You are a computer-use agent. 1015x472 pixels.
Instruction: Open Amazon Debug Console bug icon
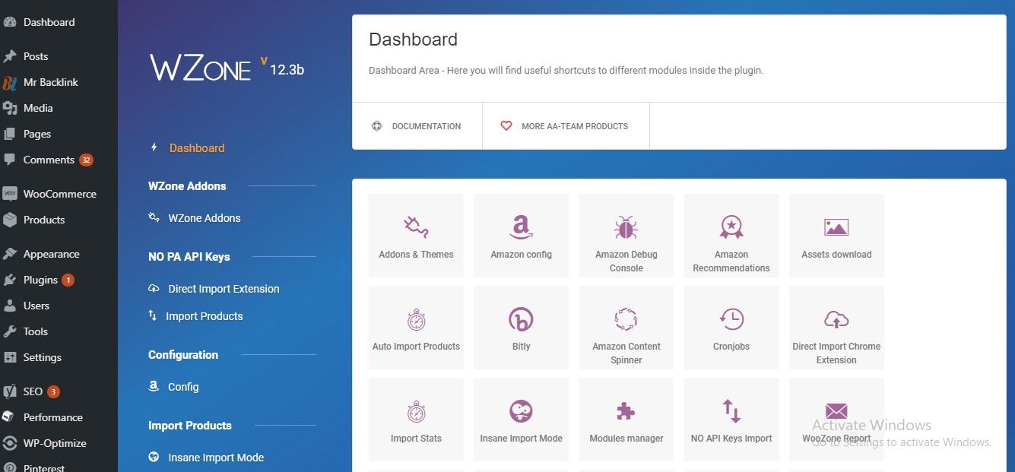(626, 227)
